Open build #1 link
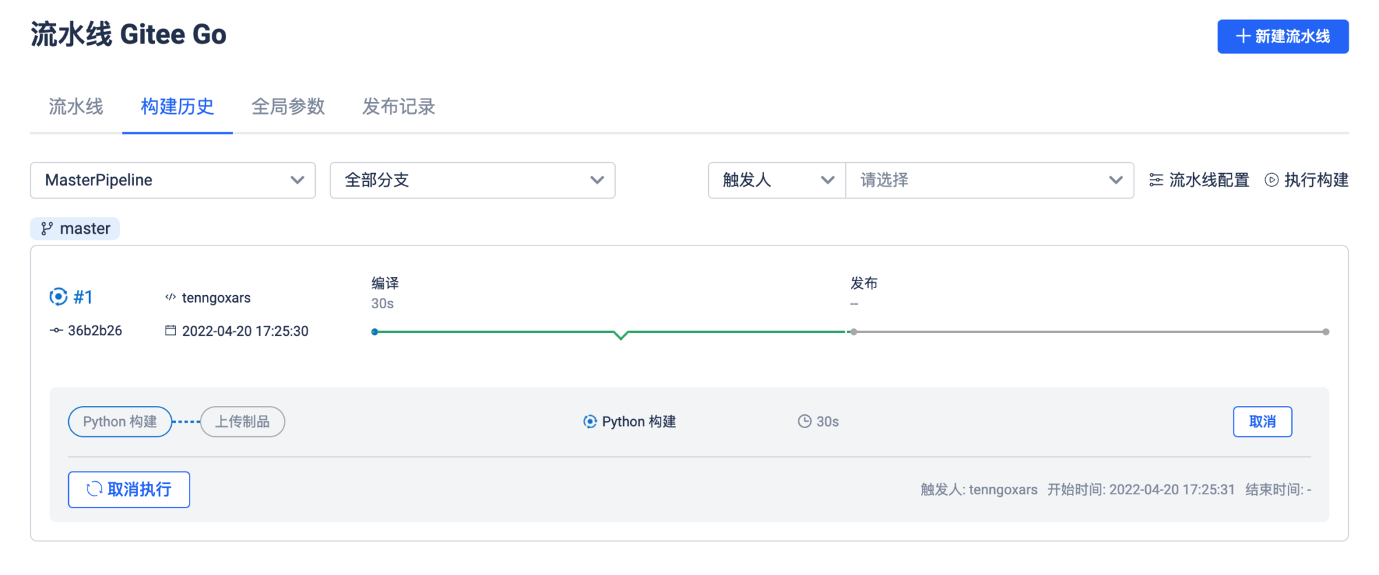The image size is (1379, 575). (83, 297)
